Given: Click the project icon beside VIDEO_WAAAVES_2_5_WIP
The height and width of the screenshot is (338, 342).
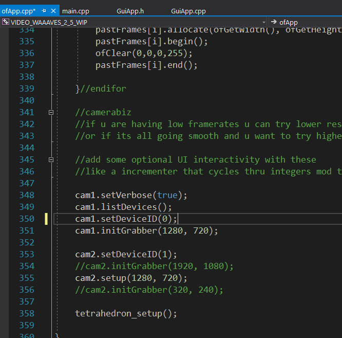Looking at the screenshot, I should pyautogui.click(x=6, y=22).
